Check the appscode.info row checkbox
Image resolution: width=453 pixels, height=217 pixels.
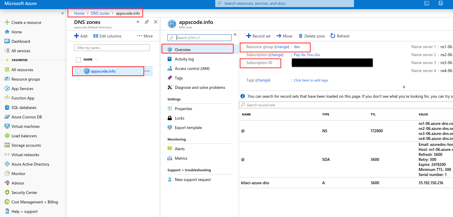[78, 71]
